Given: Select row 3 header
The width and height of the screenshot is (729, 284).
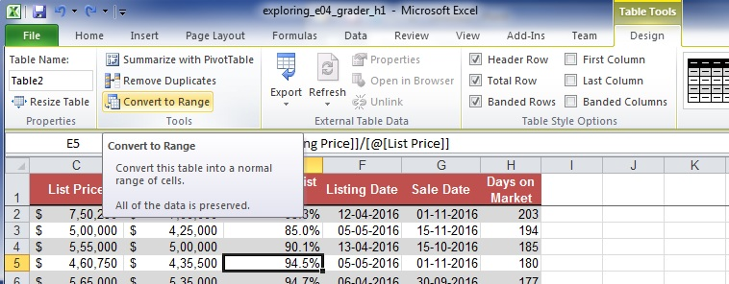Looking at the screenshot, I should (17, 230).
